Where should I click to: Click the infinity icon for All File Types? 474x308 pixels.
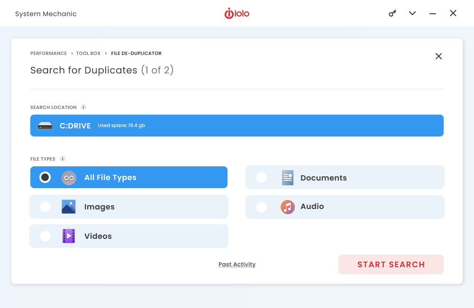point(69,178)
